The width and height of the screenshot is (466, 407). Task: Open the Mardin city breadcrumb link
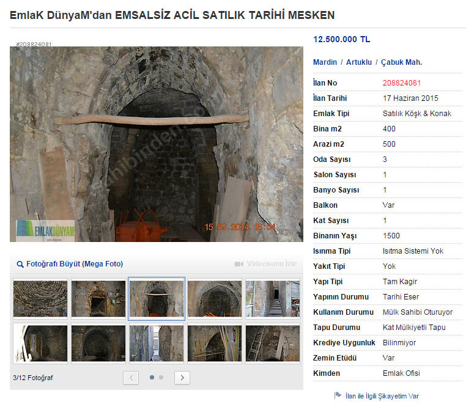pyautogui.click(x=325, y=62)
